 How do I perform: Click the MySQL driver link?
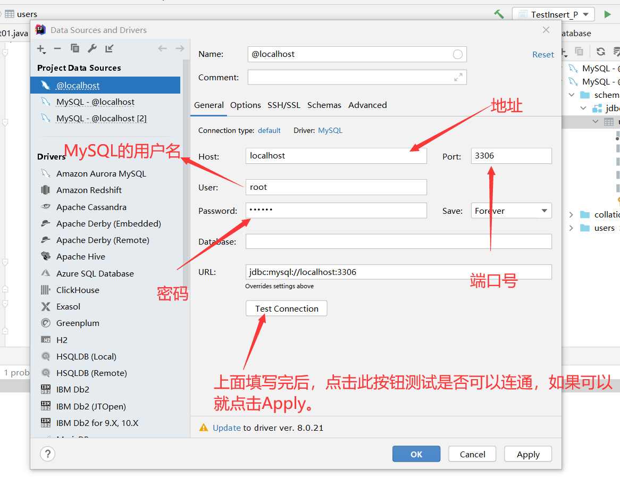(330, 130)
